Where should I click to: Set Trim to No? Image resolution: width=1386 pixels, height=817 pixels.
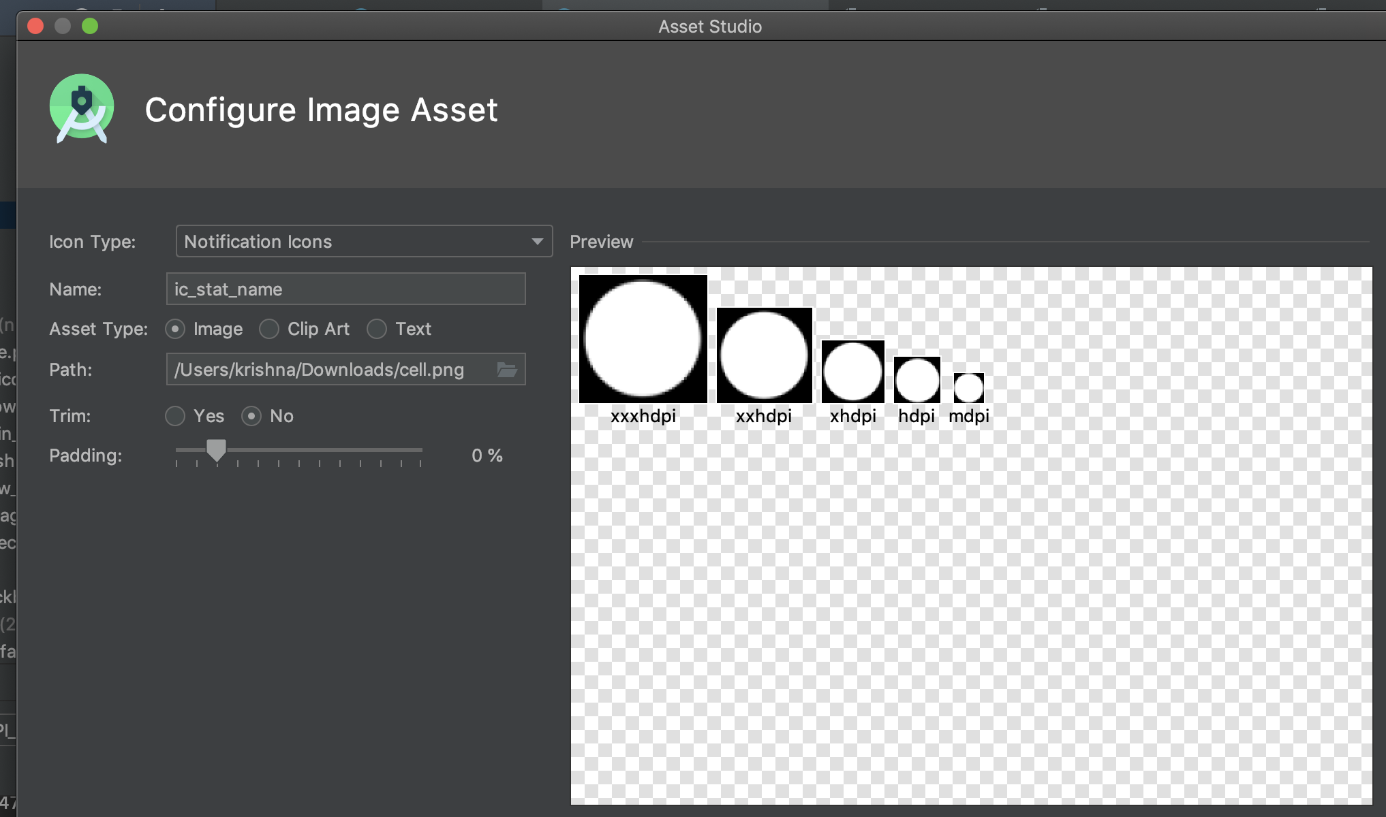coord(251,416)
